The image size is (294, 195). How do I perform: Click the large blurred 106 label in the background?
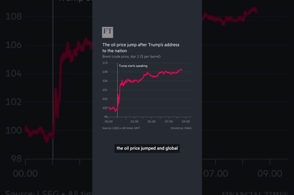(x=13, y=45)
